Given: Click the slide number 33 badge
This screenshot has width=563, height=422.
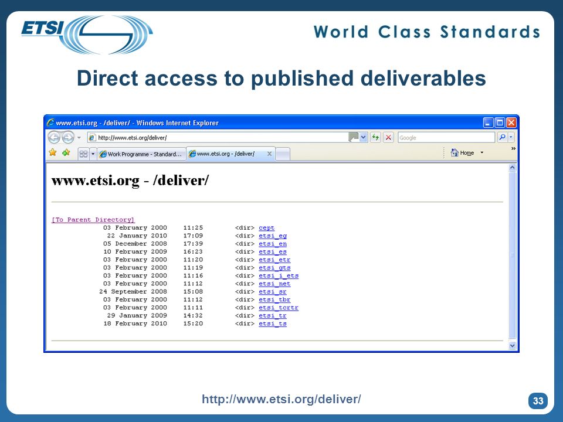Looking at the screenshot, I should coord(538,401).
